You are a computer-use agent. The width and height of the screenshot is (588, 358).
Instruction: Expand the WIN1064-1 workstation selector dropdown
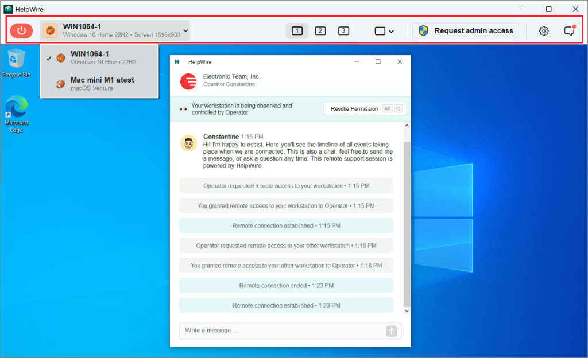(x=115, y=30)
